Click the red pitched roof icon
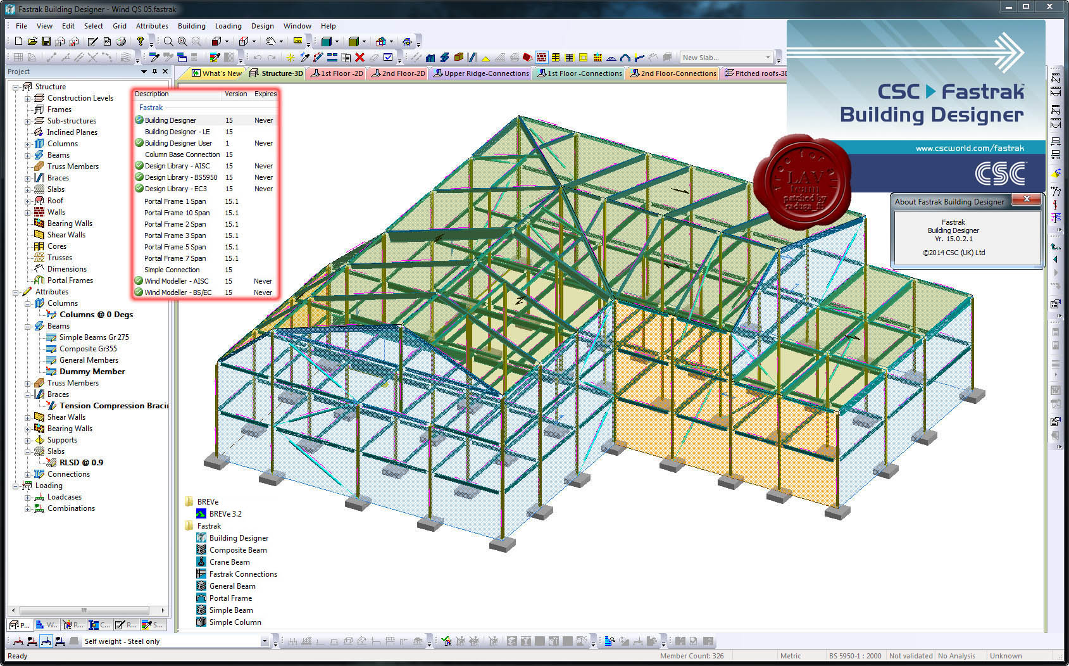Screen dimensions: 1069x666 click(x=528, y=58)
